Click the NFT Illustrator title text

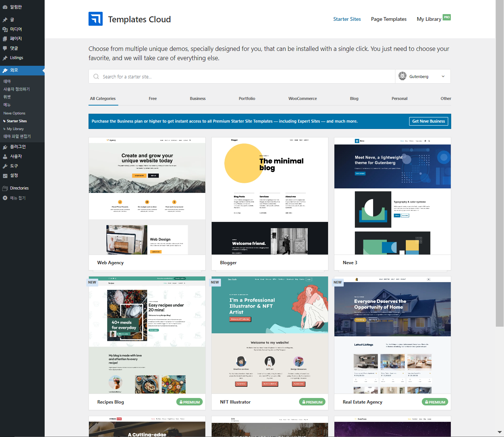click(235, 402)
